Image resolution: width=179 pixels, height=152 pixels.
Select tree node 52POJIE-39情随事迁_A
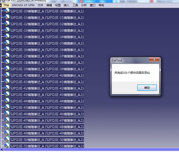[x=47, y=69]
